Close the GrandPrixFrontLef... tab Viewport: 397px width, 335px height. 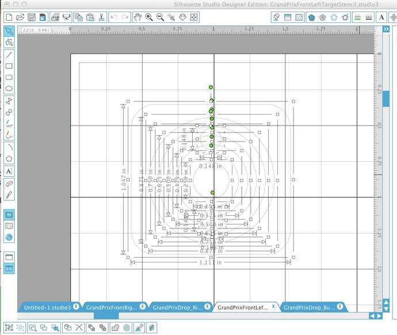273,307
